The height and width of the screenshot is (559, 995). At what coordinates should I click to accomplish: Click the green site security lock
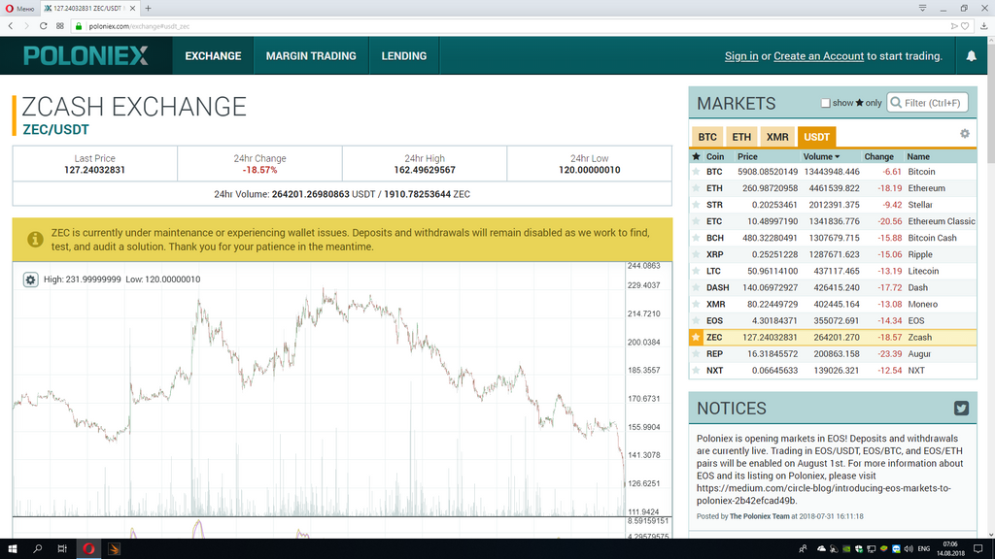(79, 26)
